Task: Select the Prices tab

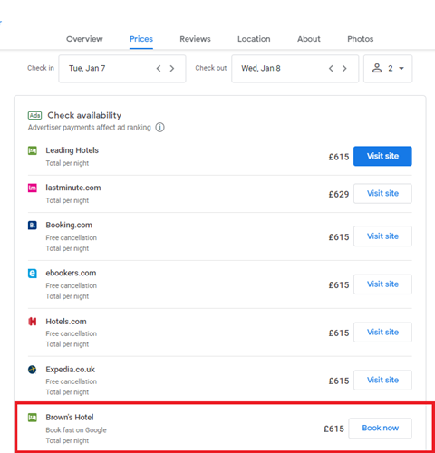Action: pos(141,39)
